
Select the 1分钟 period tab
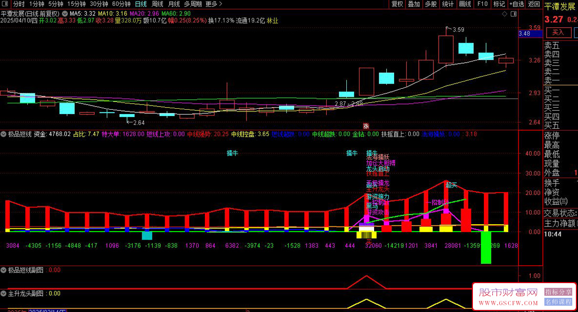36,4
